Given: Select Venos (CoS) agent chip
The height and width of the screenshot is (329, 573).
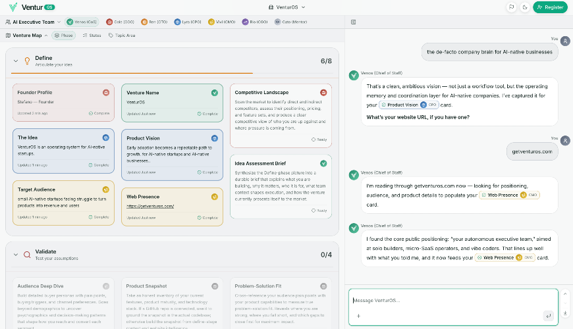Looking at the screenshot, I should 82,22.
